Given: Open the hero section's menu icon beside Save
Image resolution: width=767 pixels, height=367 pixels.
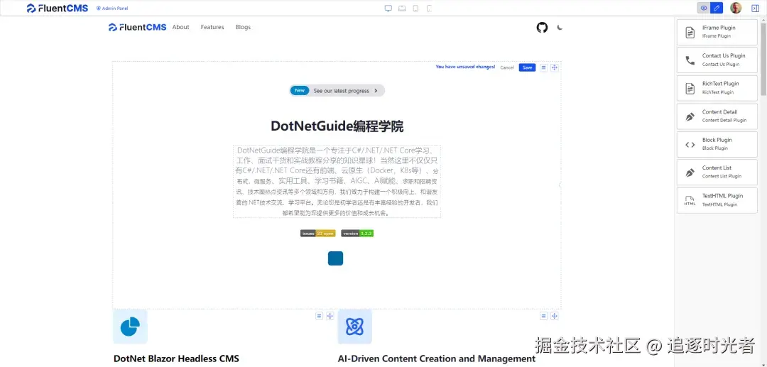Looking at the screenshot, I should [543, 67].
